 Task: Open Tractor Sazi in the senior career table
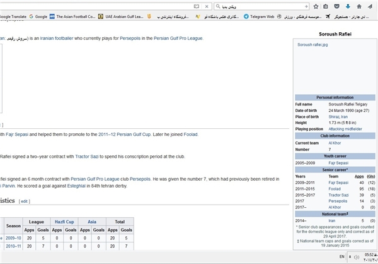[338, 195]
